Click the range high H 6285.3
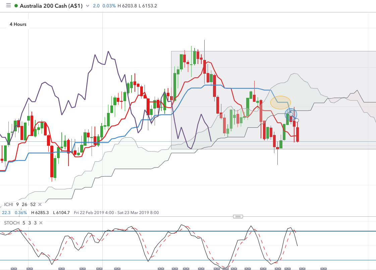376x270 pixels. tap(40, 212)
